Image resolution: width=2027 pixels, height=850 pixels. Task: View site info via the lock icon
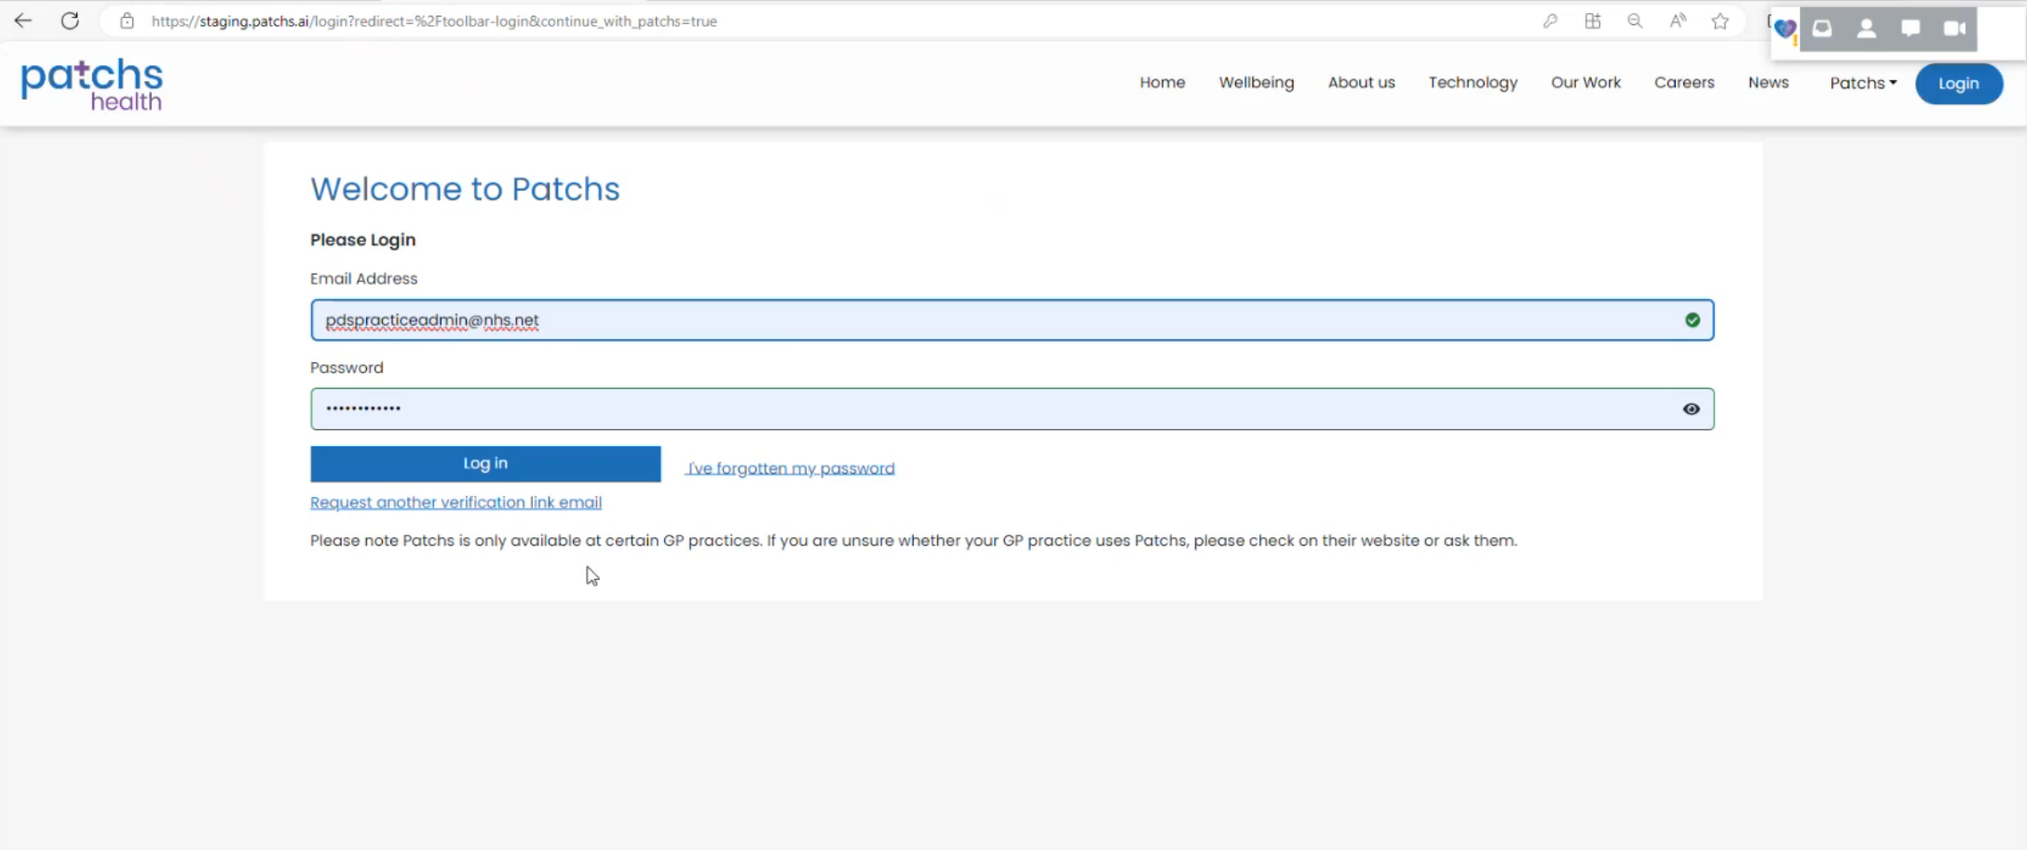128,20
